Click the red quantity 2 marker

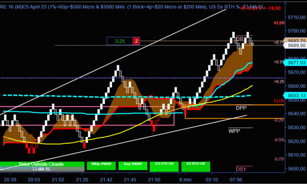point(136,41)
